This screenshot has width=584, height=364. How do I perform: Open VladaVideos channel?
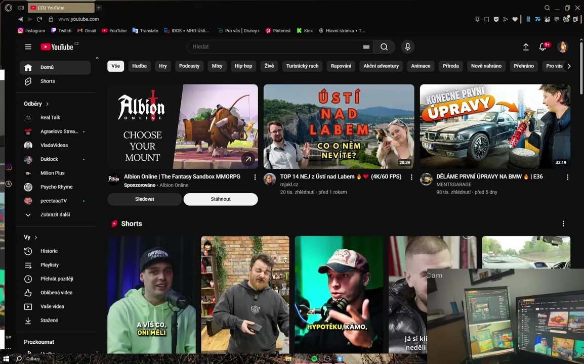pyautogui.click(x=55, y=145)
